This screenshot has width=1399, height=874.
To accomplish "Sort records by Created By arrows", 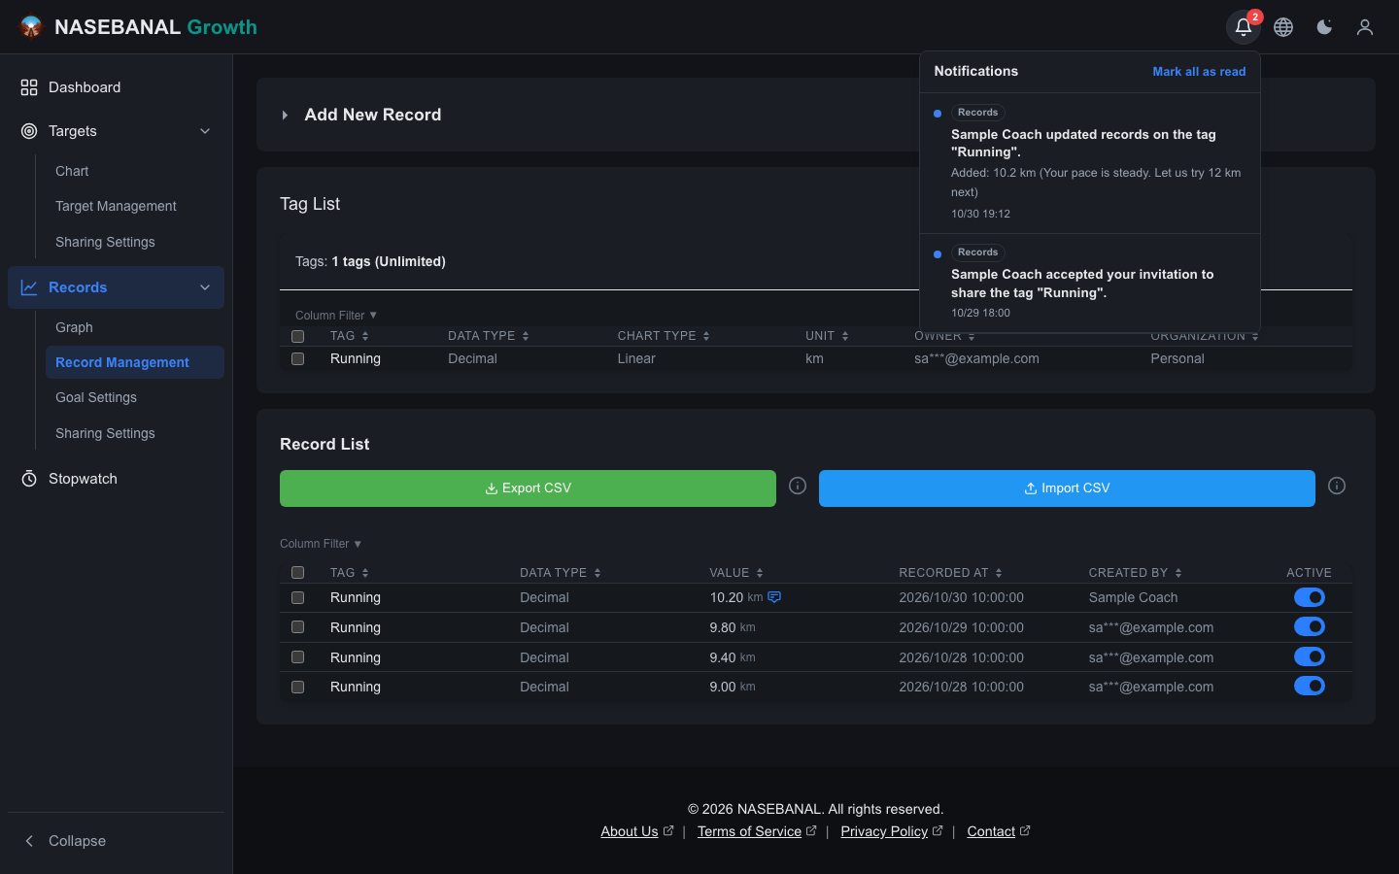I will [1178, 573].
